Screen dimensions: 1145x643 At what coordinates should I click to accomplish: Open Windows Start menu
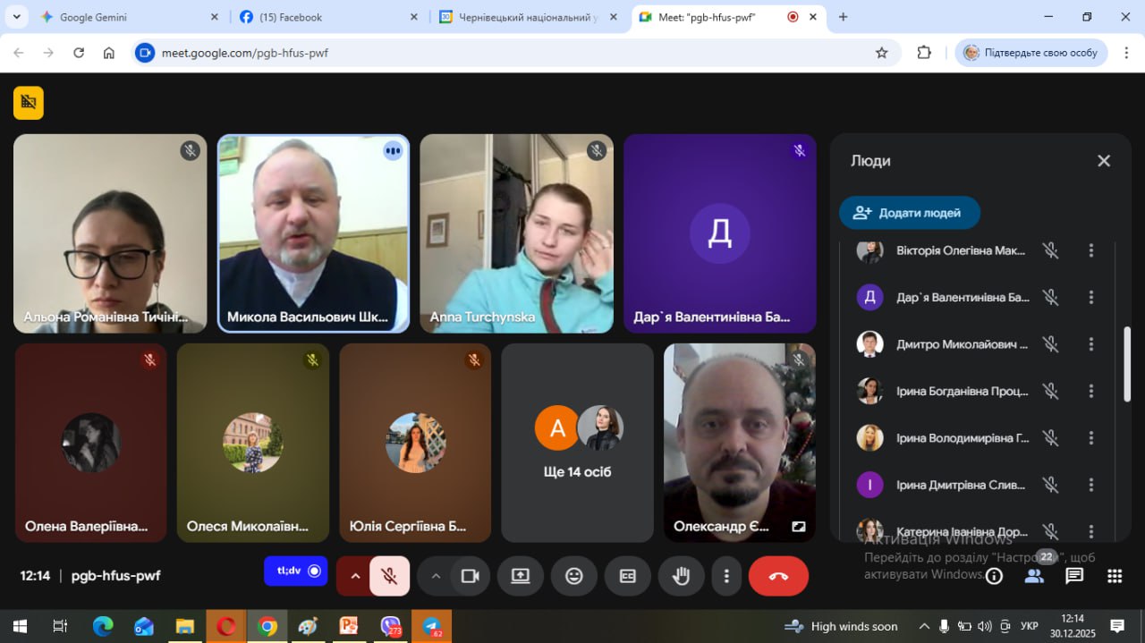[x=19, y=626]
